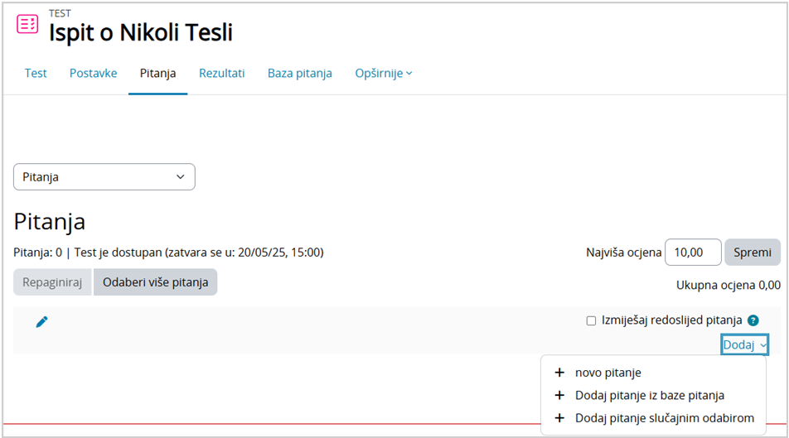789x438 pixels.
Task: Go to the 'Rezultati' tab
Action: click(x=221, y=73)
